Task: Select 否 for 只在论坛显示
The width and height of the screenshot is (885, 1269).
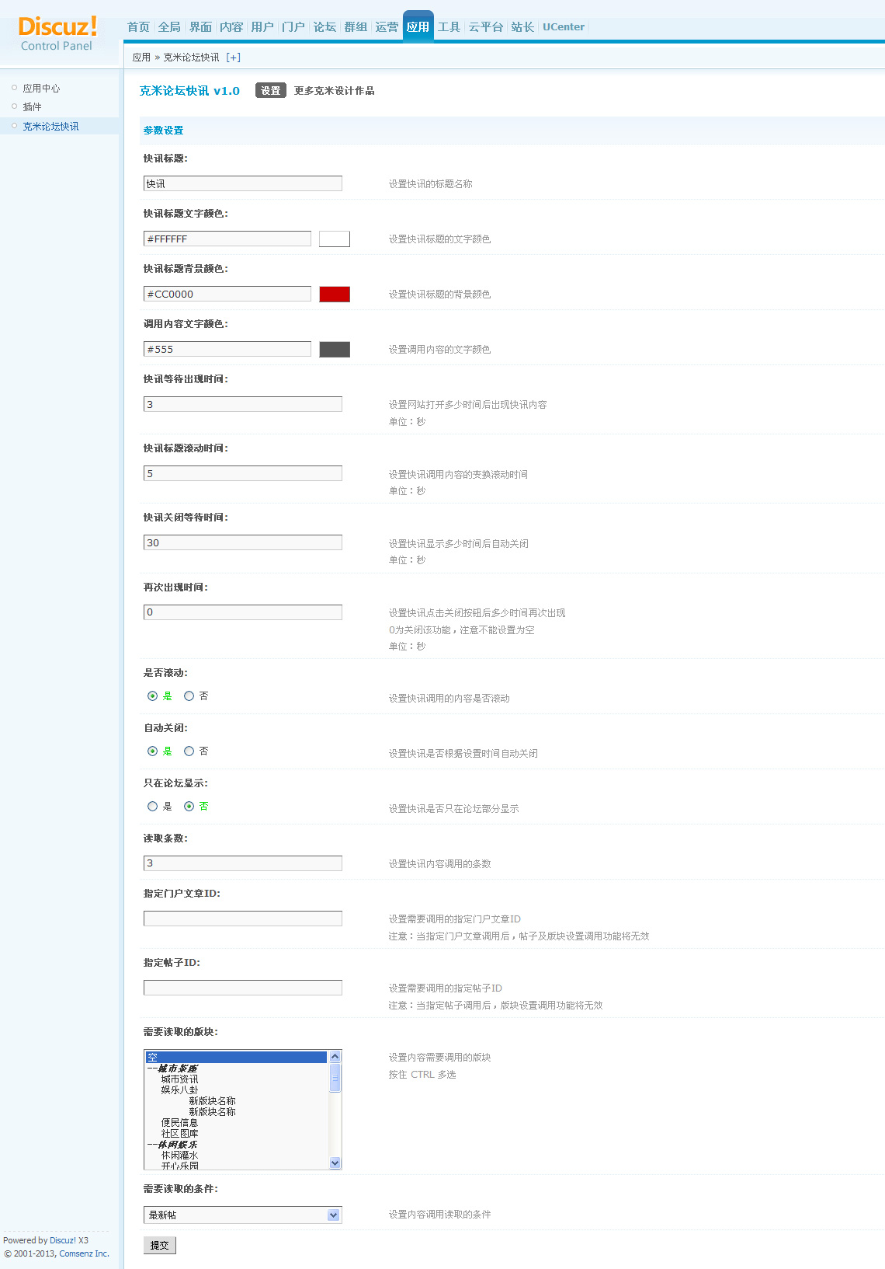Action: pos(189,807)
